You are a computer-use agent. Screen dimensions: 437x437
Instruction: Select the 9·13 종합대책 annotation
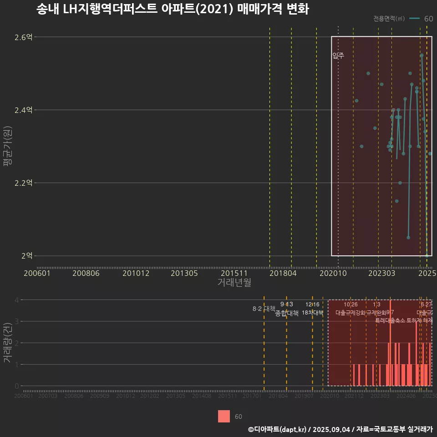click(x=287, y=309)
